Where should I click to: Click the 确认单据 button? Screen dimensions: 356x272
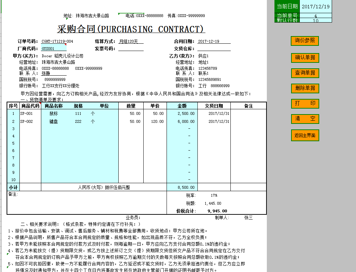[x=305, y=58]
